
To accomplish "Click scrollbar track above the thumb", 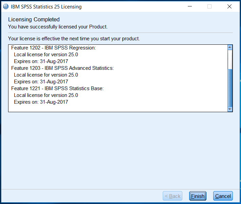I will point(230,59).
